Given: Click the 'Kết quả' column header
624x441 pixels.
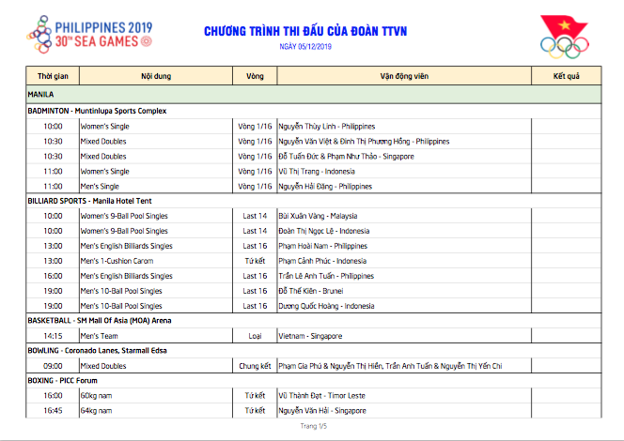Looking at the screenshot, I should click(567, 76).
